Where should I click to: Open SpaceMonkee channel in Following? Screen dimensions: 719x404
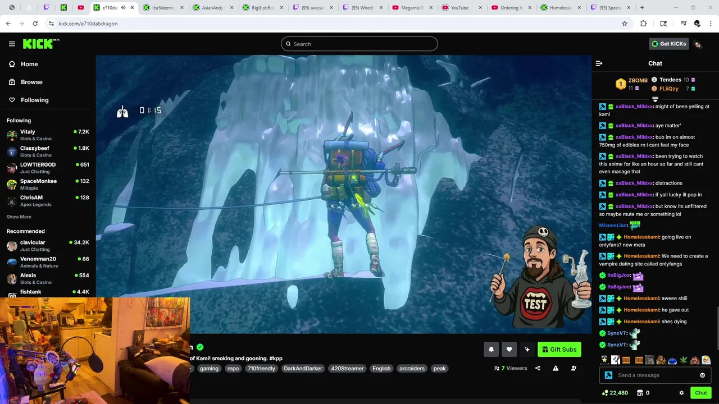tap(48, 184)
